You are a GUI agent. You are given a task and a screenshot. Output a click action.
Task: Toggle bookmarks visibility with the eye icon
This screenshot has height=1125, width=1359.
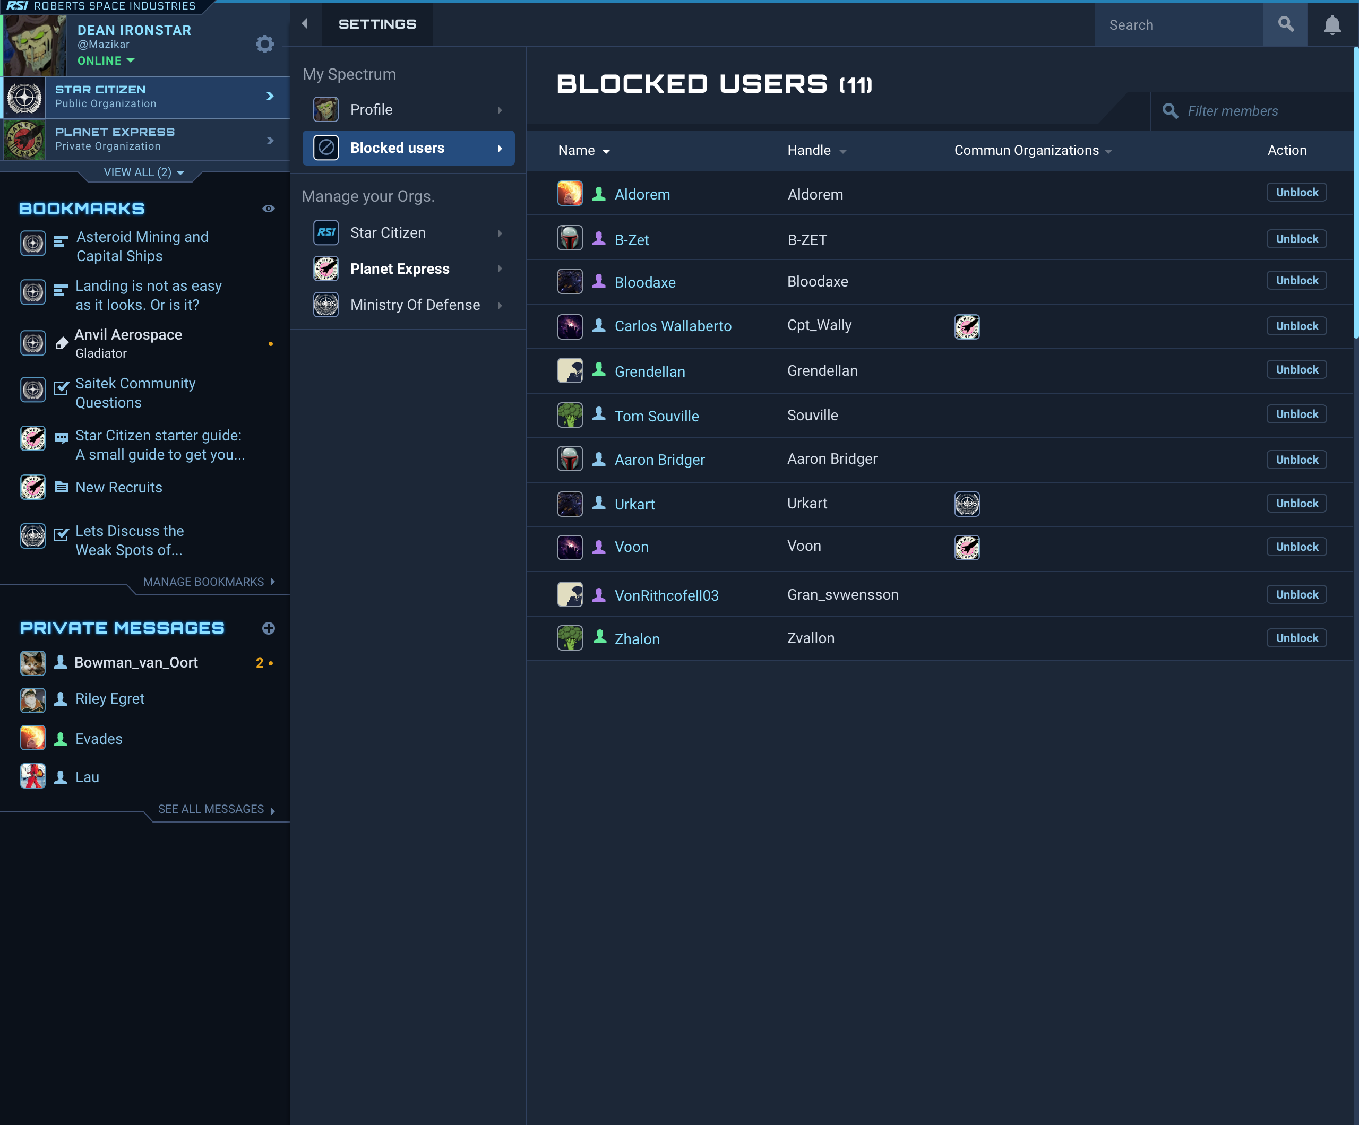click(269, 209)
